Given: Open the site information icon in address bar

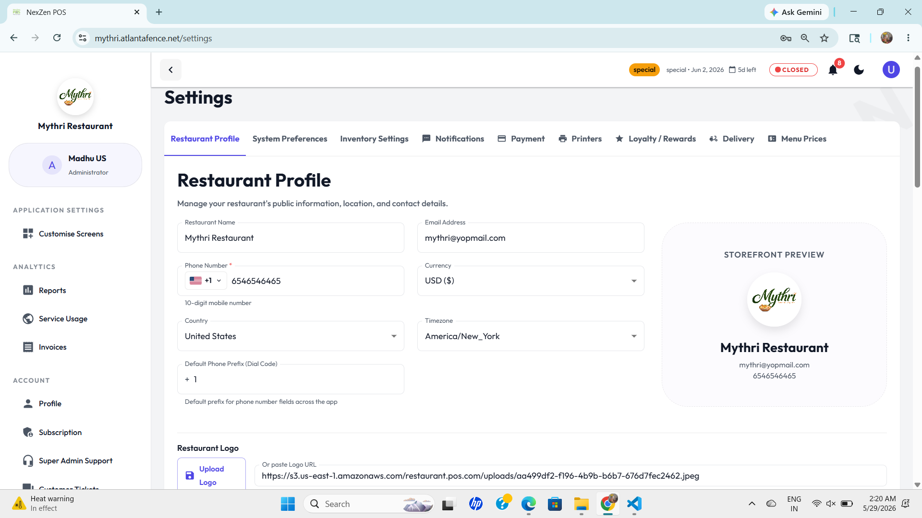Looking at the screenshot, I should [x=83, y=38].
